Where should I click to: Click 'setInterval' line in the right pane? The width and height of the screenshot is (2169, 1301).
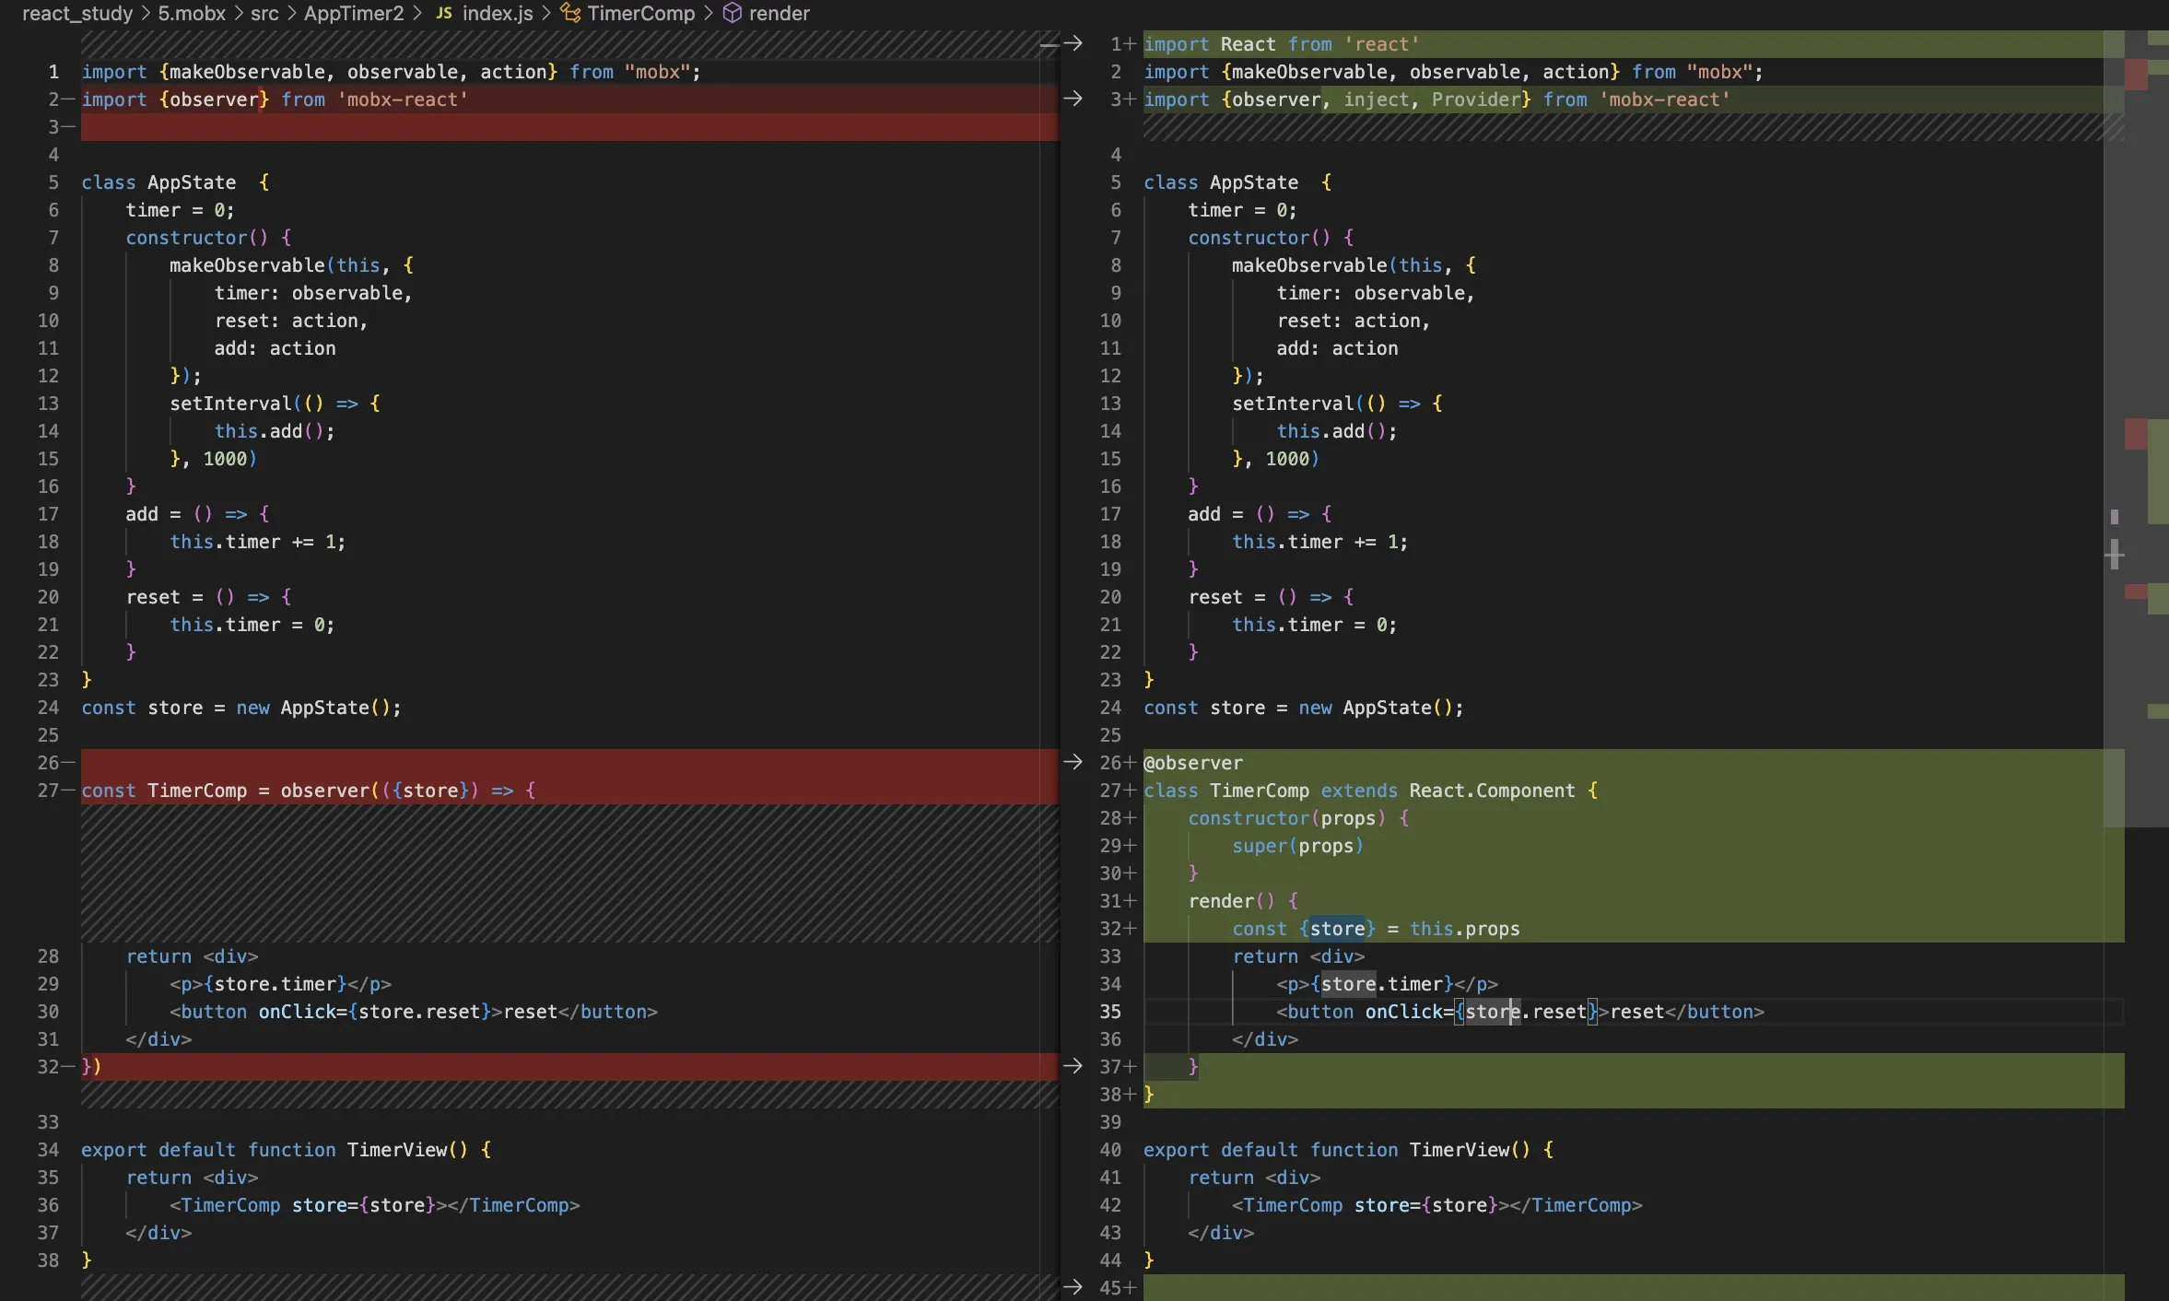point(1338,404)
